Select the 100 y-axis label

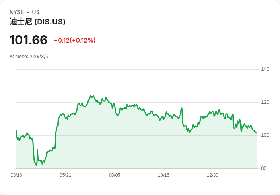[265, 135]
